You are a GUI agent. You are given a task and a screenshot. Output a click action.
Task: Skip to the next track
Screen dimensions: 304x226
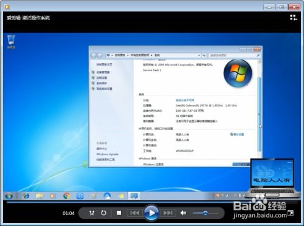point(168,213)
